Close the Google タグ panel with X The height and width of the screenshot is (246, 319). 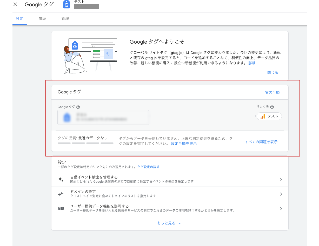[x=15, y=4]
